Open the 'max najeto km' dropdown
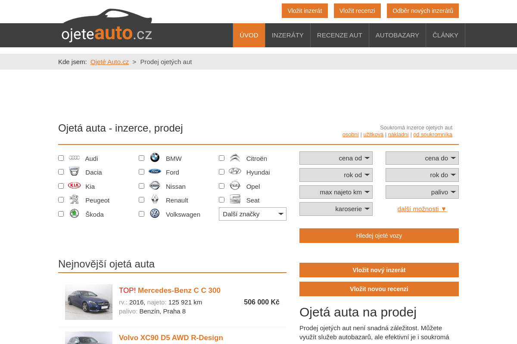Image resolution: width=517 pixels, height=344 pixels. pos(336,192)
